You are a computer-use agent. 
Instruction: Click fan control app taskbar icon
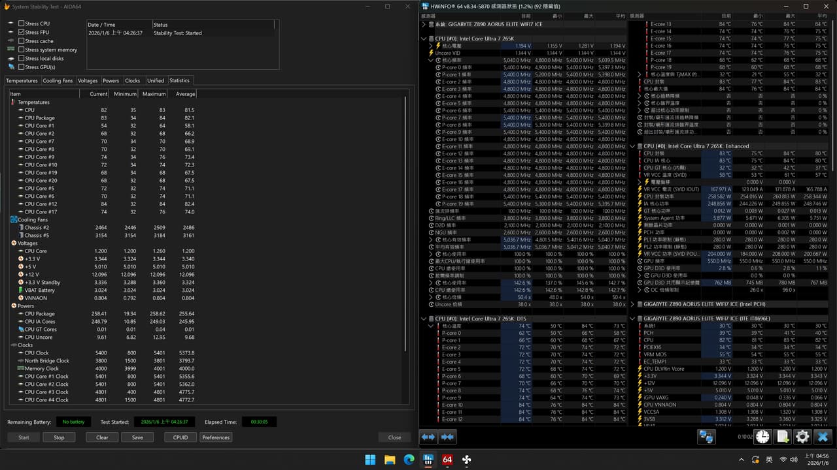click(x=467, y=460)
